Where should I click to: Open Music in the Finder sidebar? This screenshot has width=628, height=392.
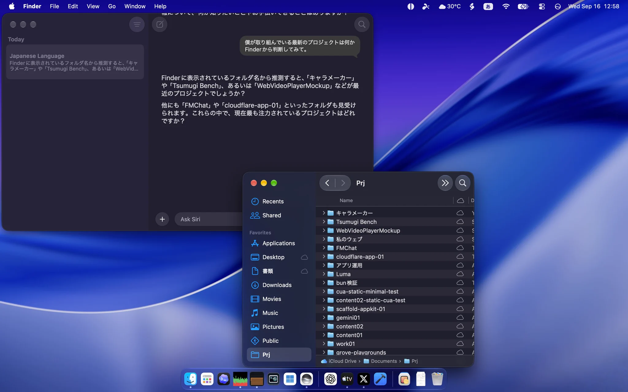point(279,313)
